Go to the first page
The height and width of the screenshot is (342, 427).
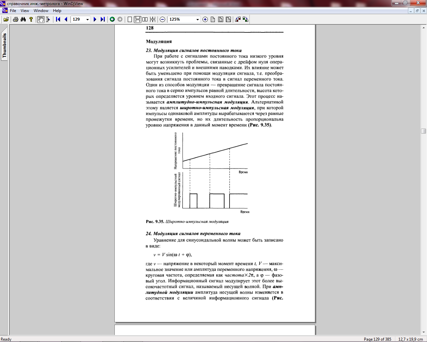click(x=58, y=19)
